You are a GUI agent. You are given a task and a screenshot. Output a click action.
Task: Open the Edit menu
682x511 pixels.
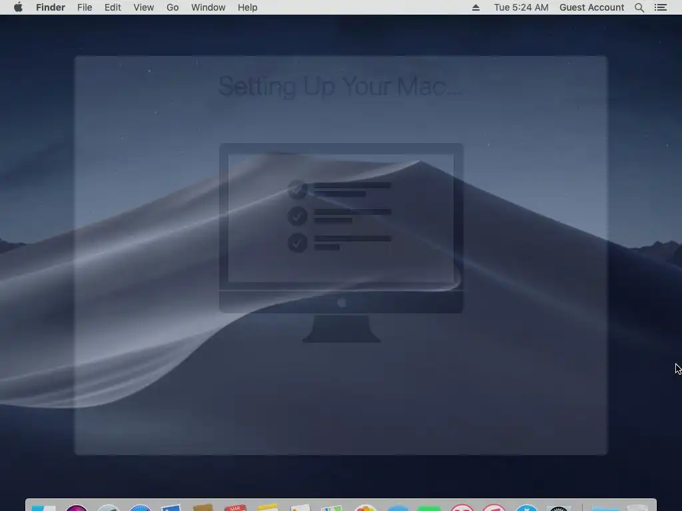[113, 7]
